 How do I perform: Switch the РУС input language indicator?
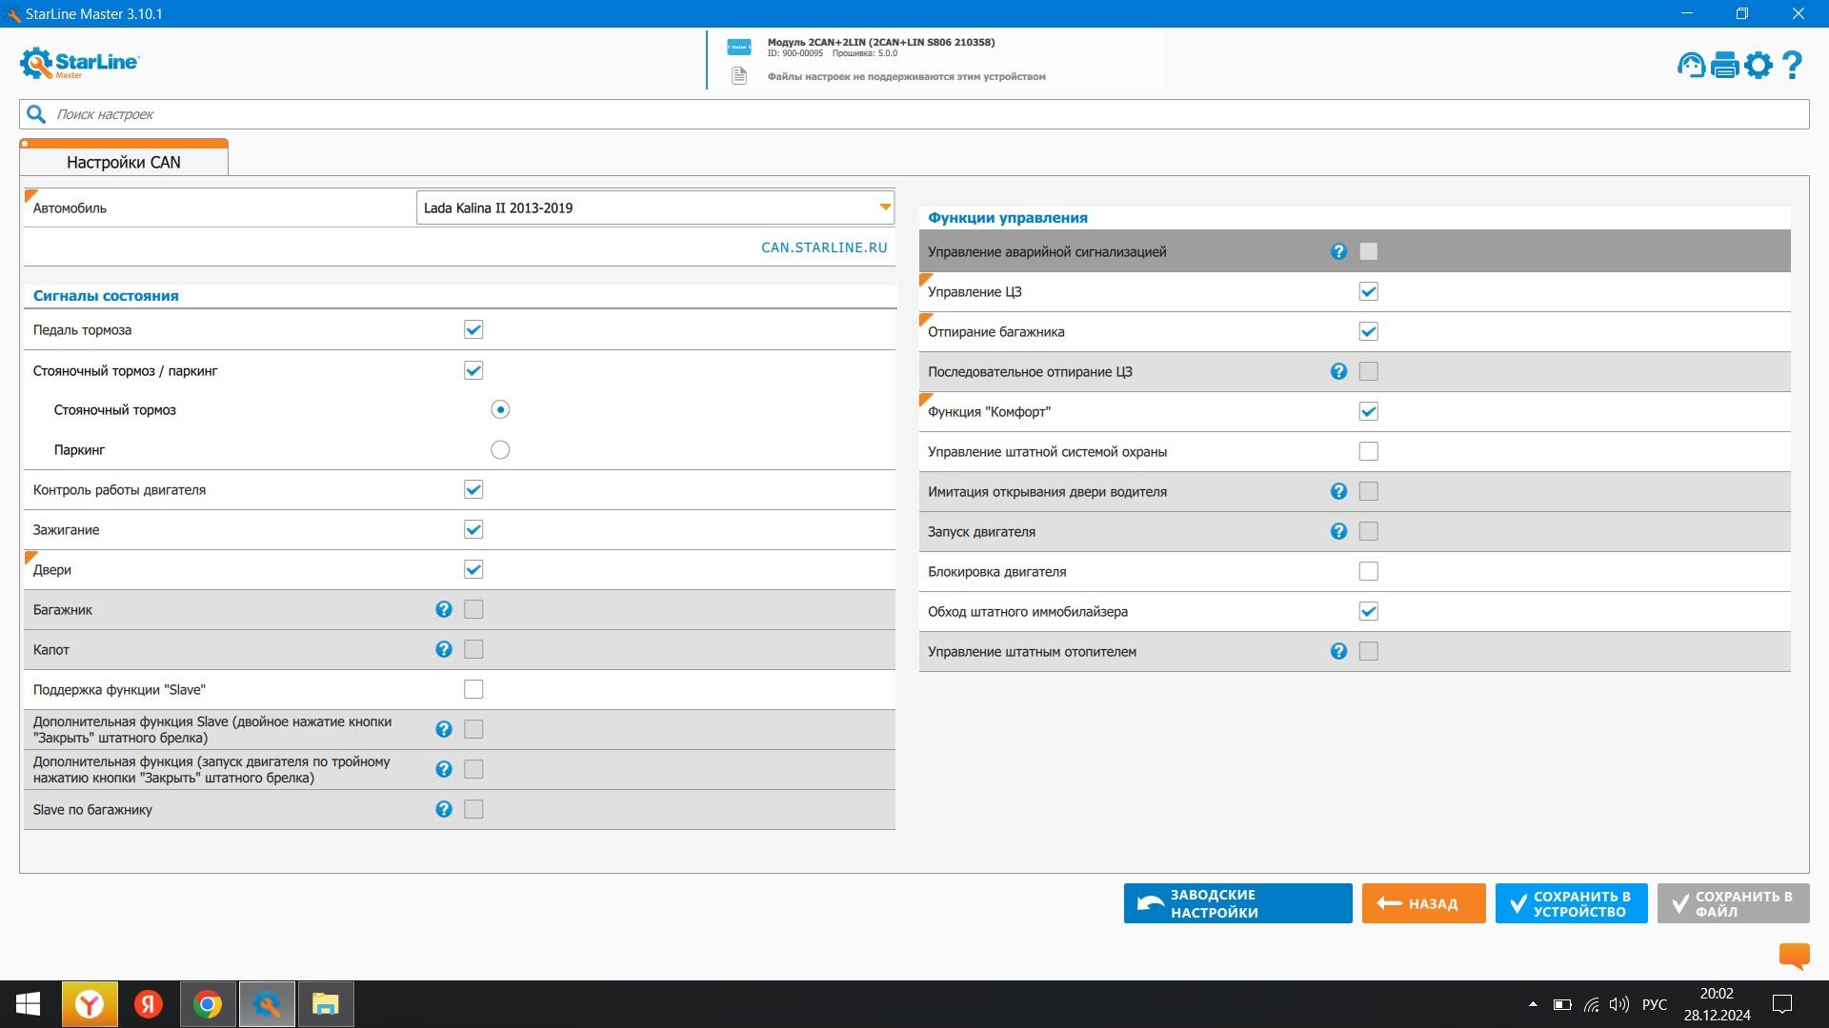[1655, 1004]
